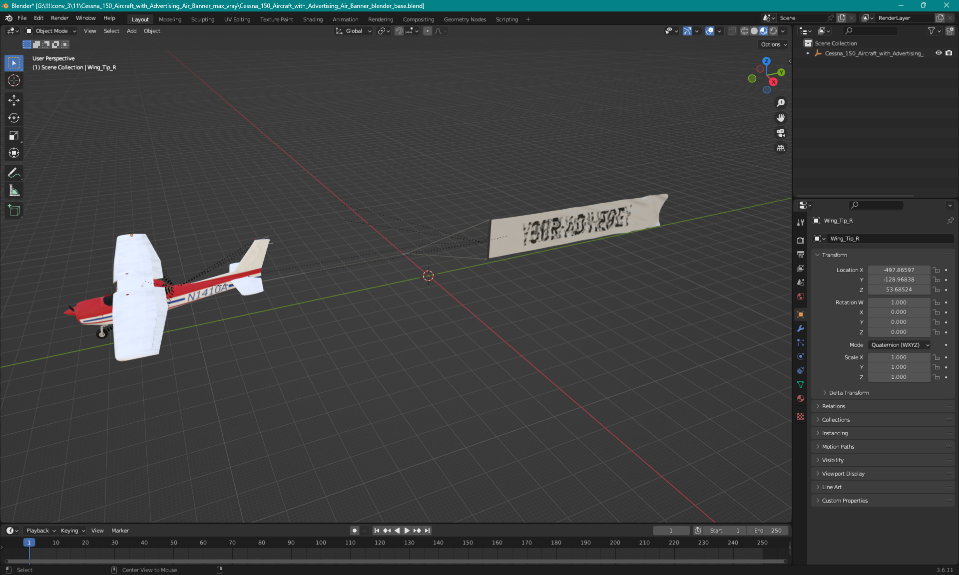
Task: Toggle lock on Scale Z
Action: click(937, 377)
